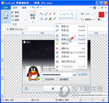Click the blue Help question mark icon
Screen dimensions: 109x103
95,8
